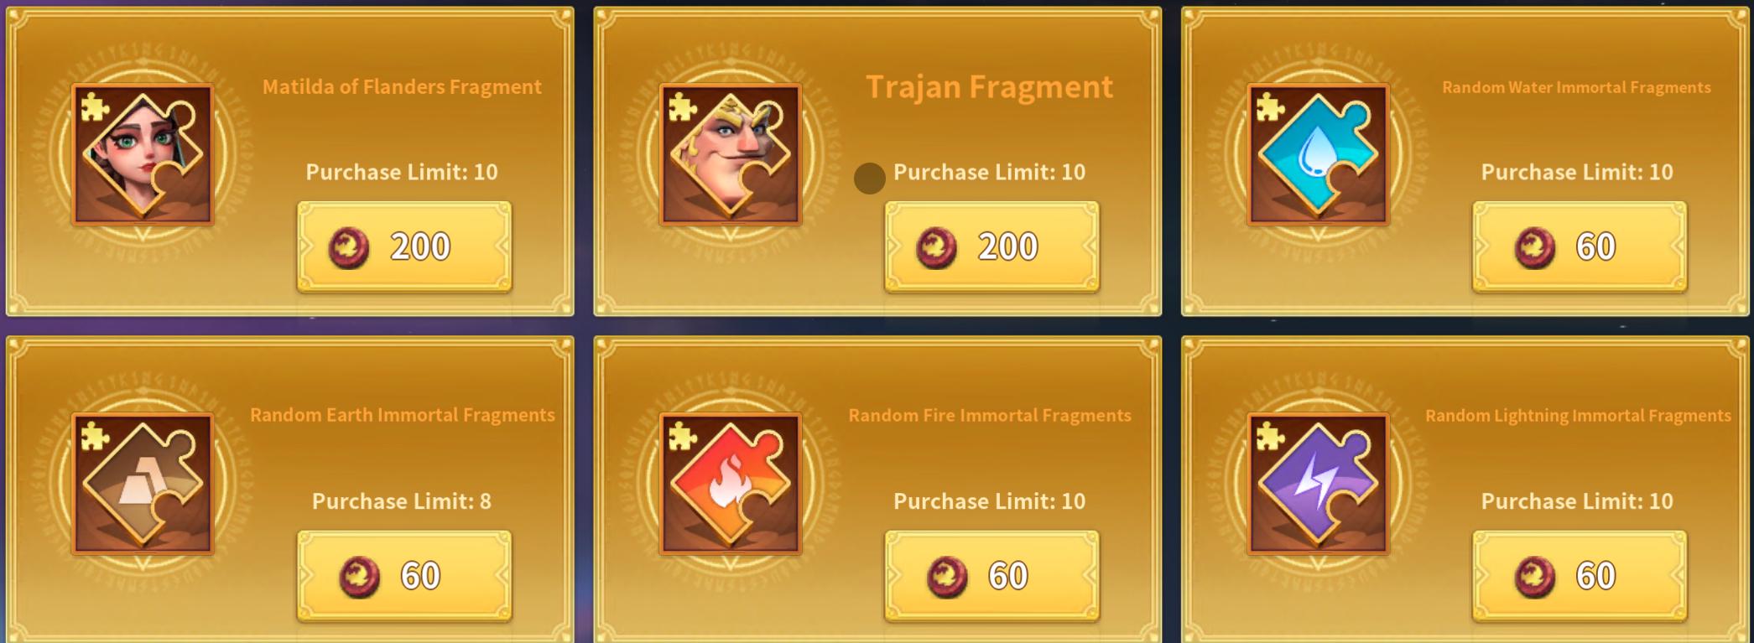Click the water droplet fragment icon

pyautogui.click(x=1319, y=154)
